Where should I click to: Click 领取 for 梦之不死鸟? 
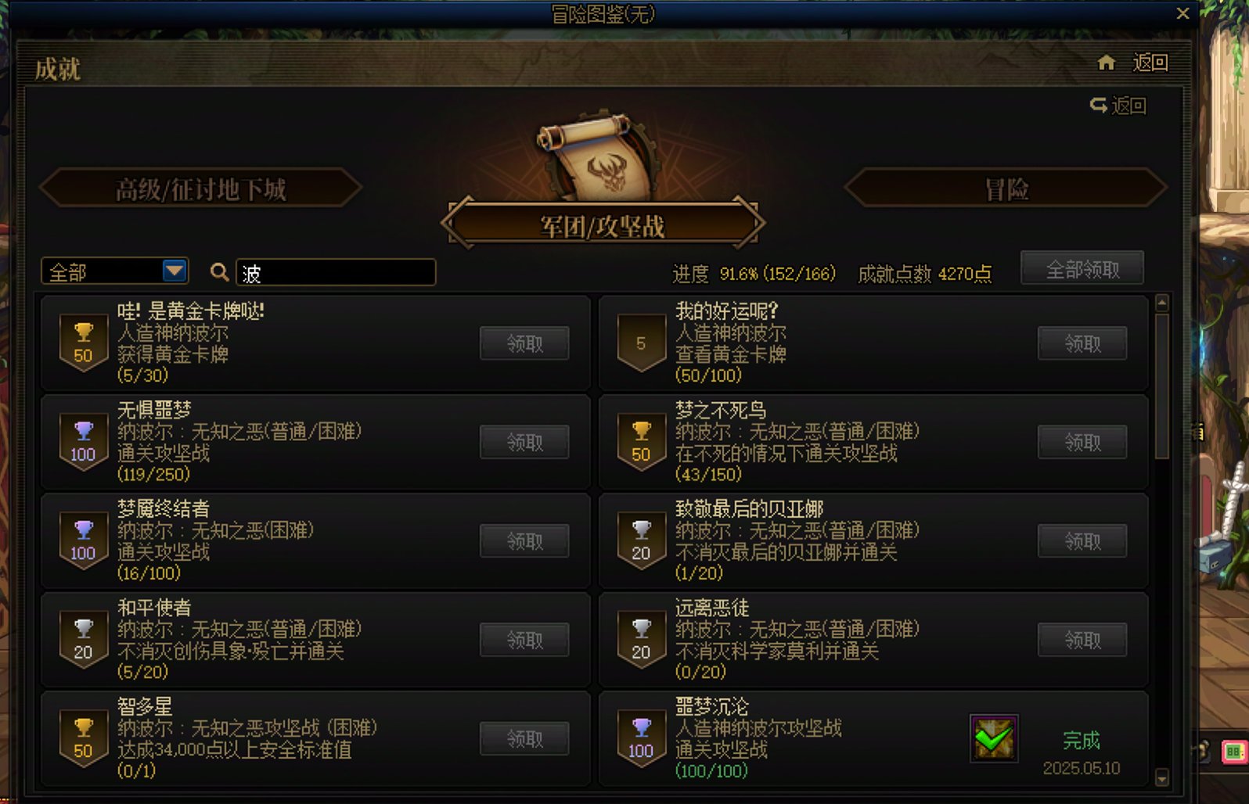[x=1082, y=443]
